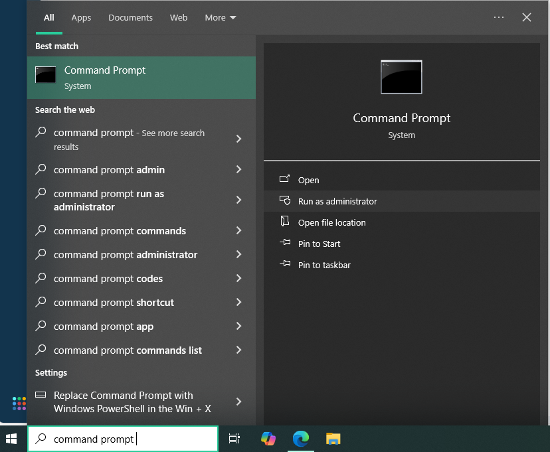Click the magnifier icon in taskbar search box
Image resolution: width=550 pixels, height=452 pixels.
[41, 438]
